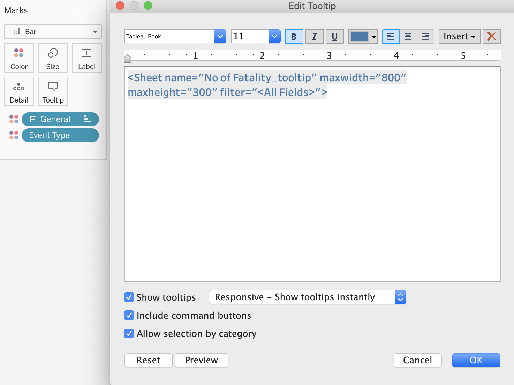Open the Size marks control
514x385 pixels.
click(53, 58)
